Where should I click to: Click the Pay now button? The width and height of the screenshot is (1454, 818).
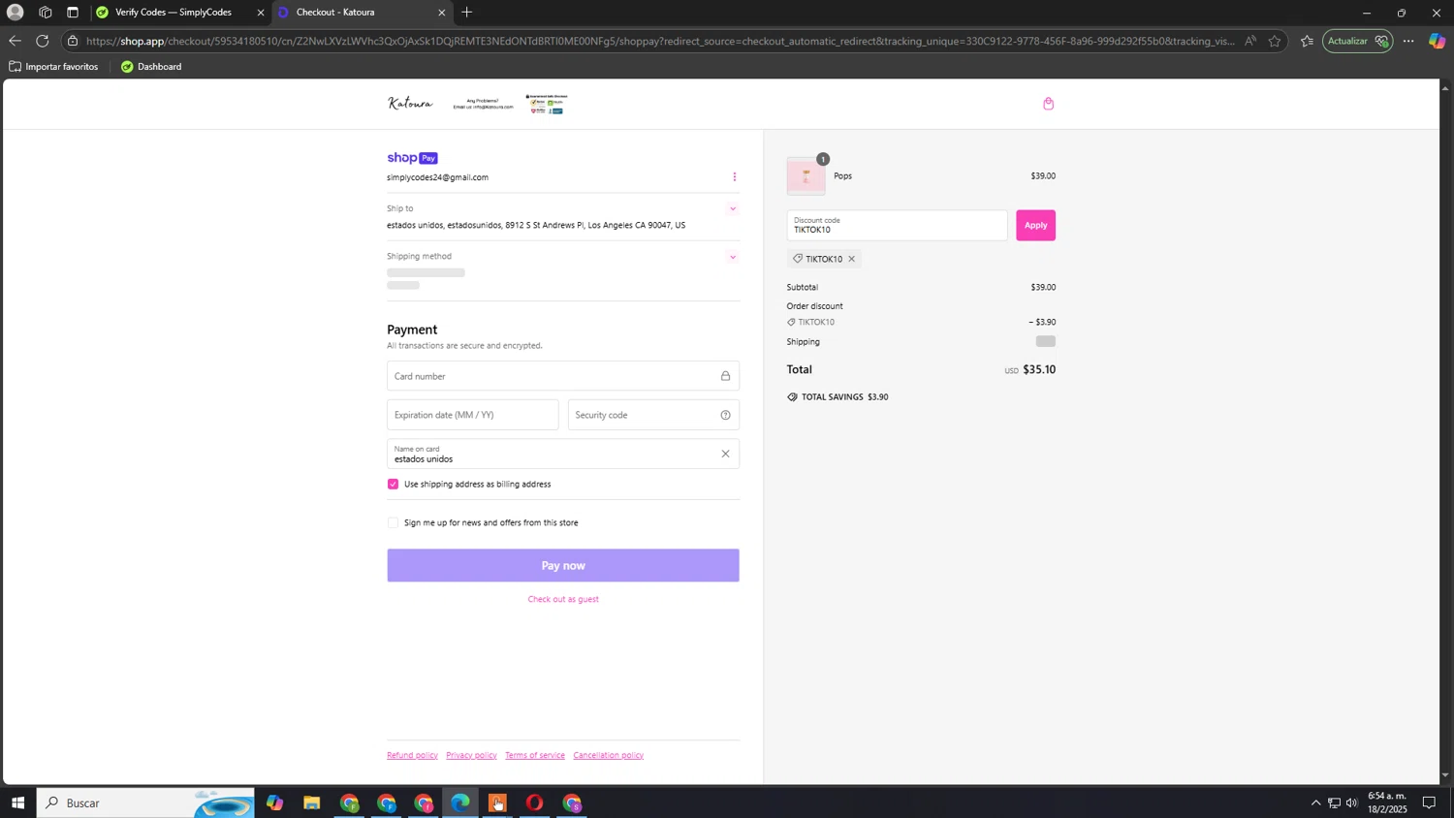click(x=562, y=565)
